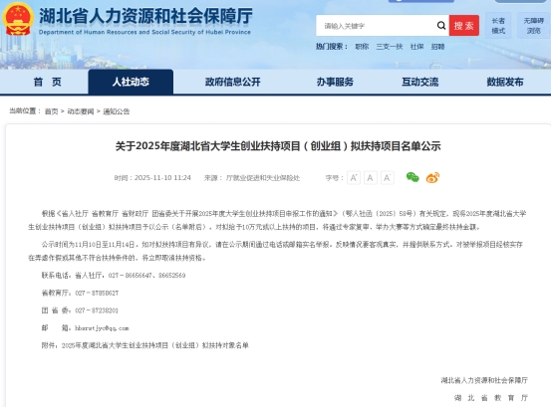The image size is (551, 407).
Task: Click the 当前位置 breadcrumb label
Action: click(x=25, y=111)
